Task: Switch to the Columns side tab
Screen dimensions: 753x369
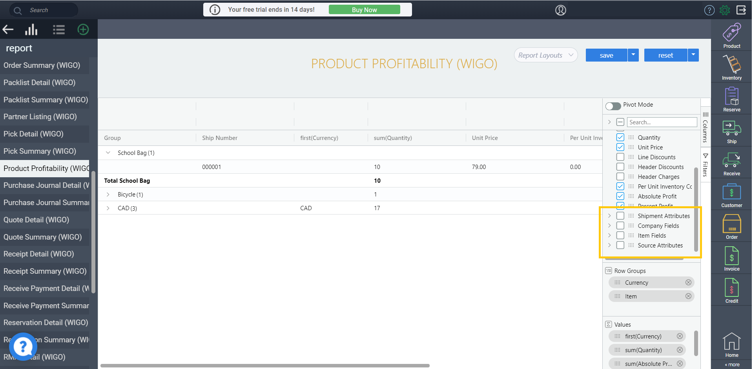Action: tap(706, 127)
